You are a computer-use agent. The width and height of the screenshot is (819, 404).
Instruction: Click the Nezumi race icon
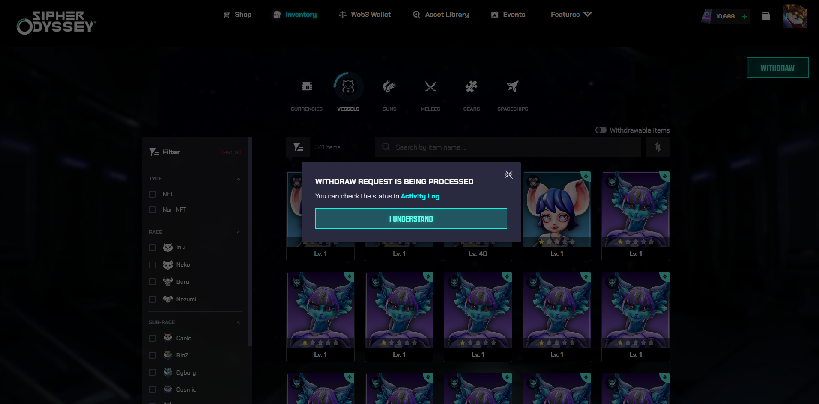168,299
